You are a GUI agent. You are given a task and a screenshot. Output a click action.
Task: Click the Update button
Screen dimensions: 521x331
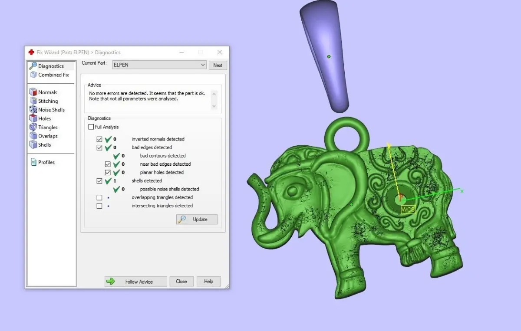197,219
